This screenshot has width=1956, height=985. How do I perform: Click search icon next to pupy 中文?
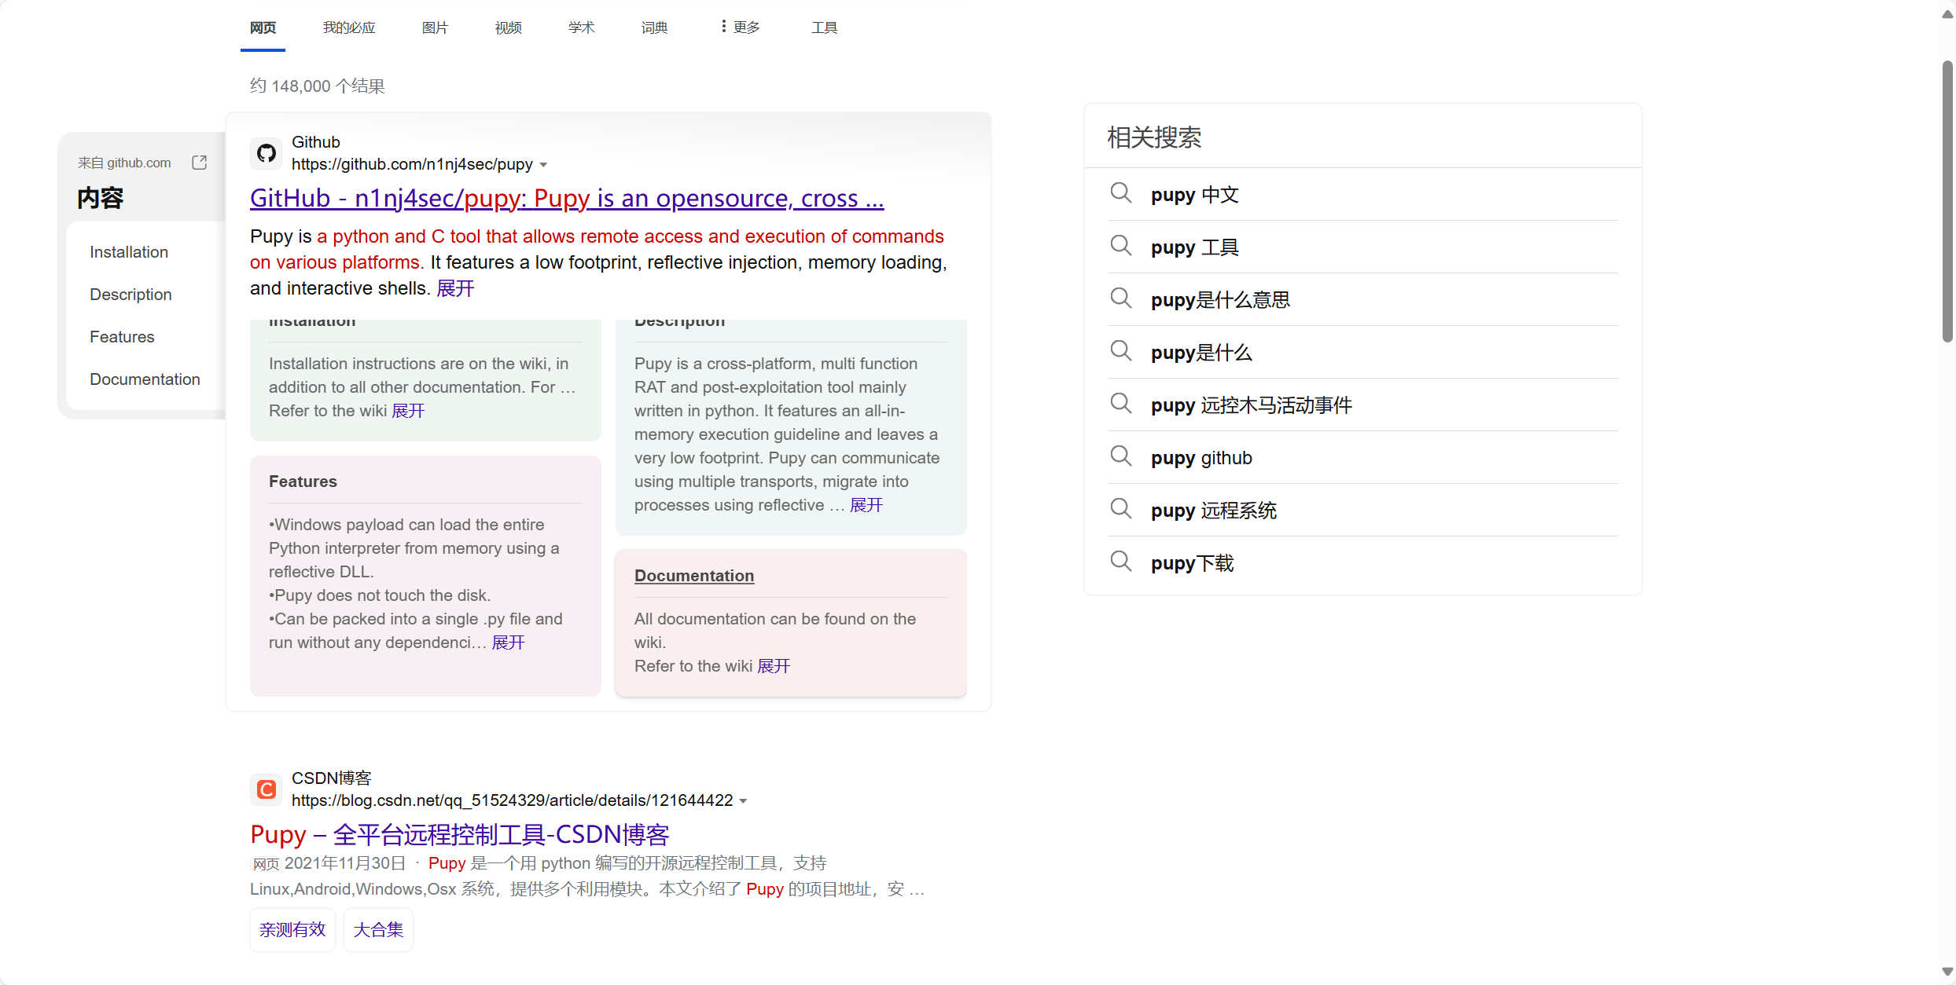pyautogui.click(x=1120, y=193)
